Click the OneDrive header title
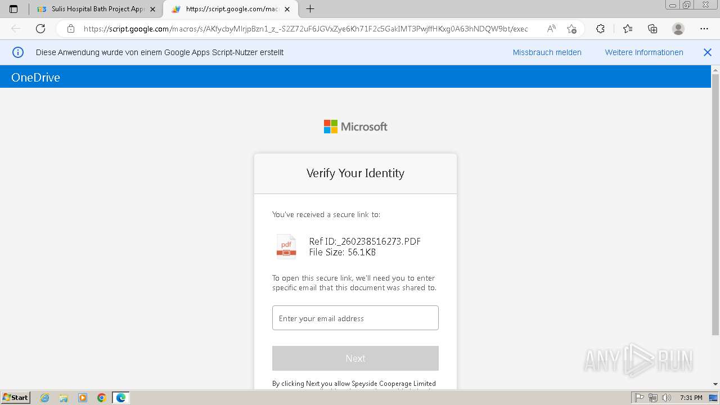 [35, 78]
